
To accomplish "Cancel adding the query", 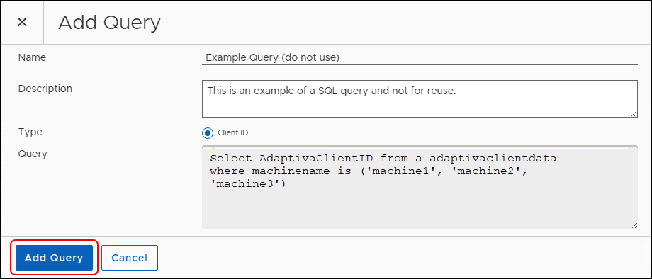I will pos(129,258).
